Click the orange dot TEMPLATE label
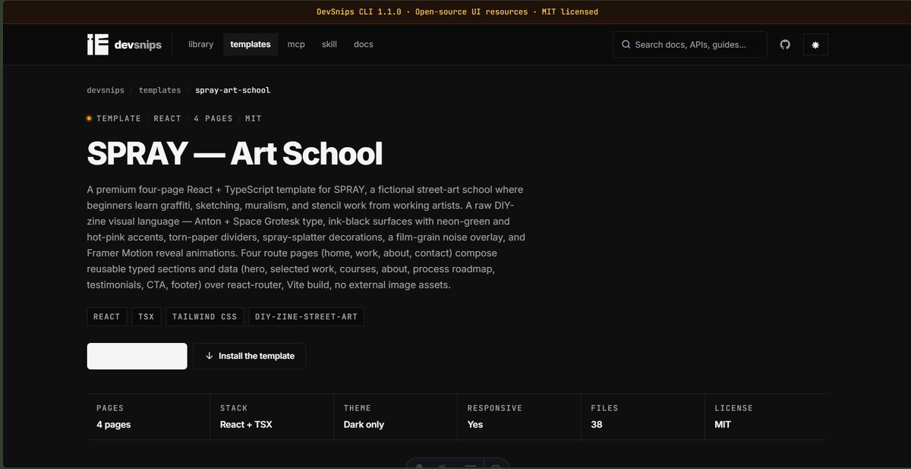911x469 pixels. pyautogui.click(x=114, y=118)
